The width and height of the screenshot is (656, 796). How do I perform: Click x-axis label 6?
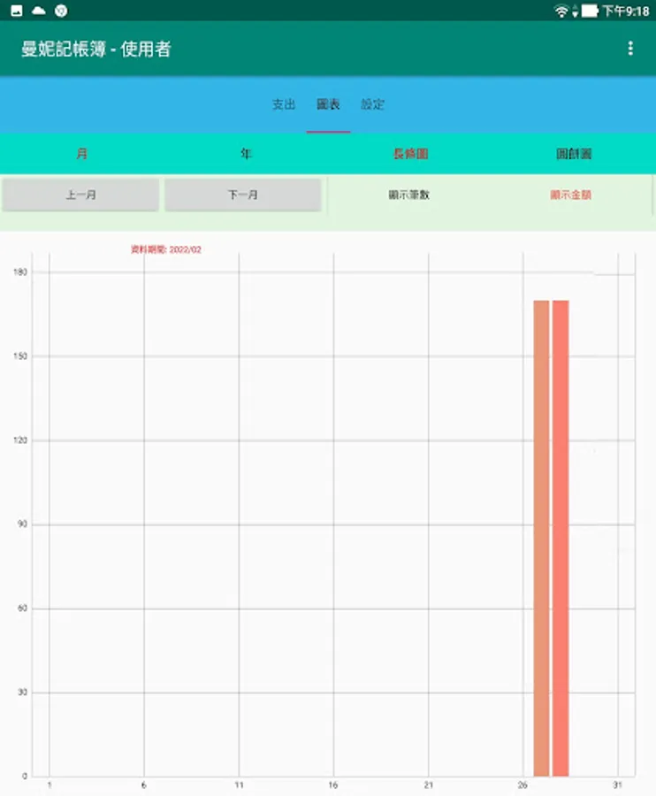click(143, 785)
